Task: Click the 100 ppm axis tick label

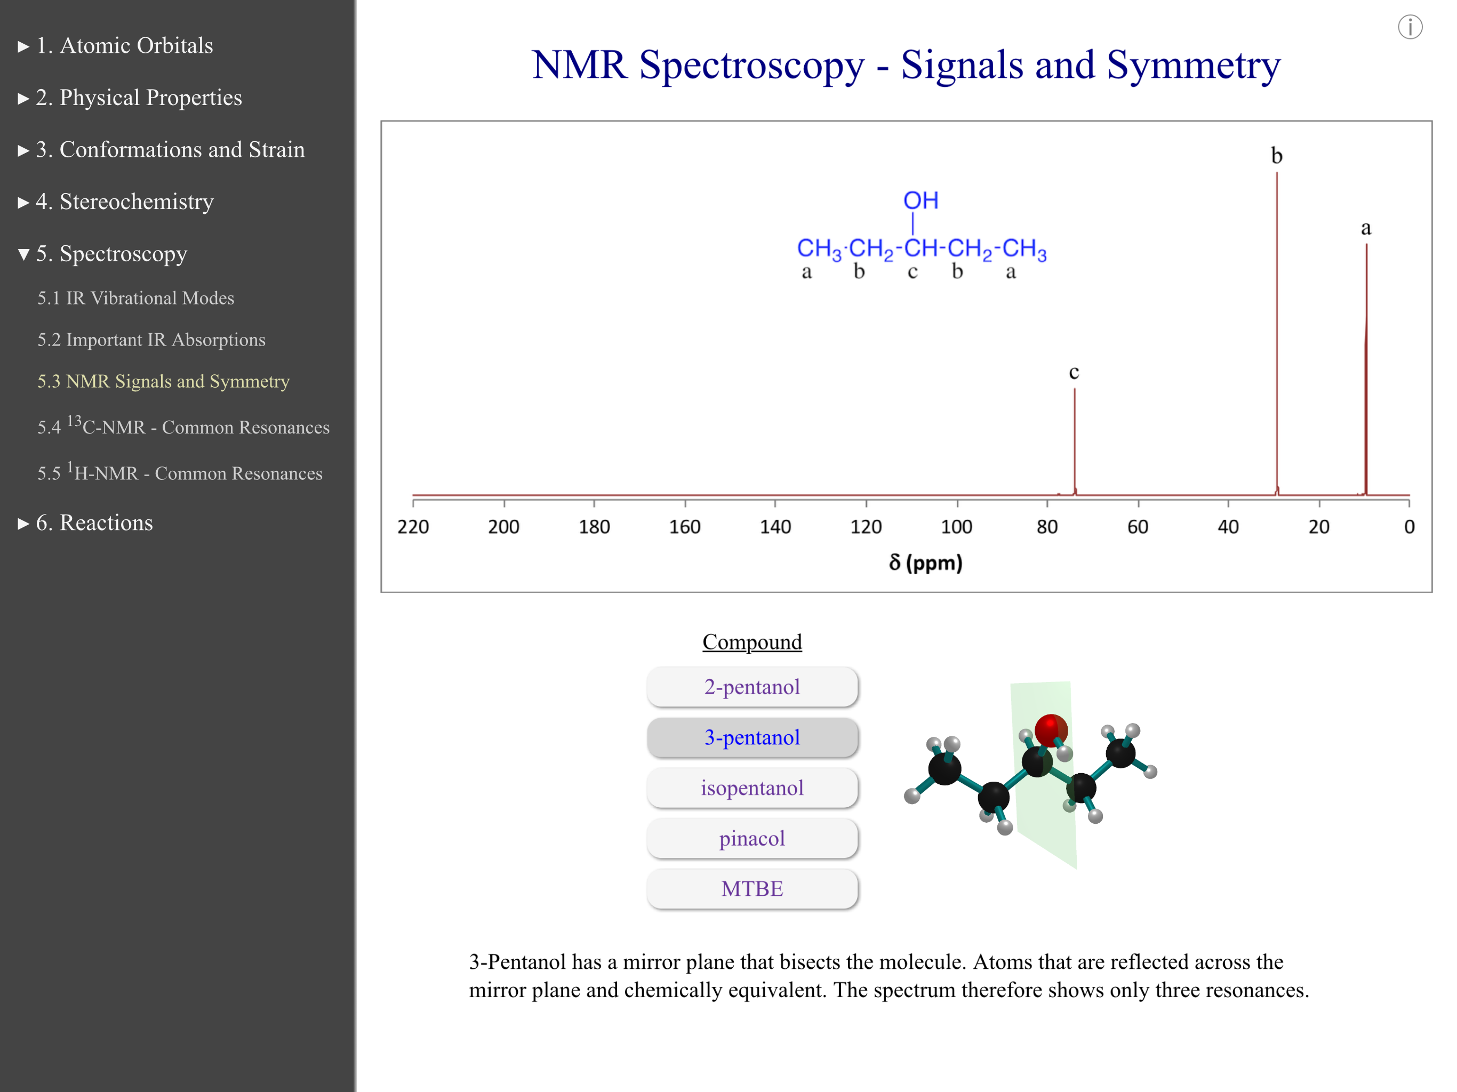Action: (x=956, y=527)
